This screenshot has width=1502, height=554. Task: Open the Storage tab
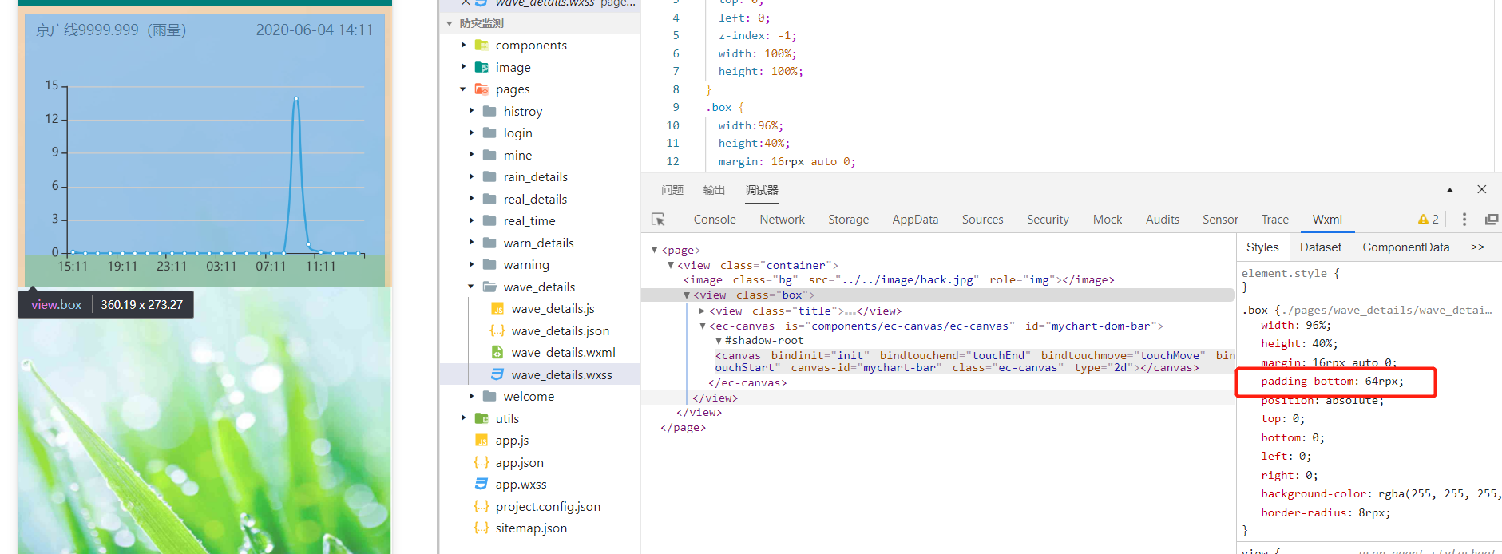click(x=848, y=220)
